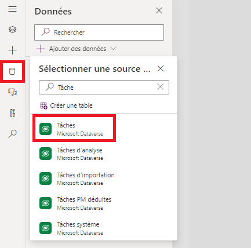The width and height of the screenshot is (251, 248).
Task: Click the Rechercher search field
Action: tap(99, 32)
